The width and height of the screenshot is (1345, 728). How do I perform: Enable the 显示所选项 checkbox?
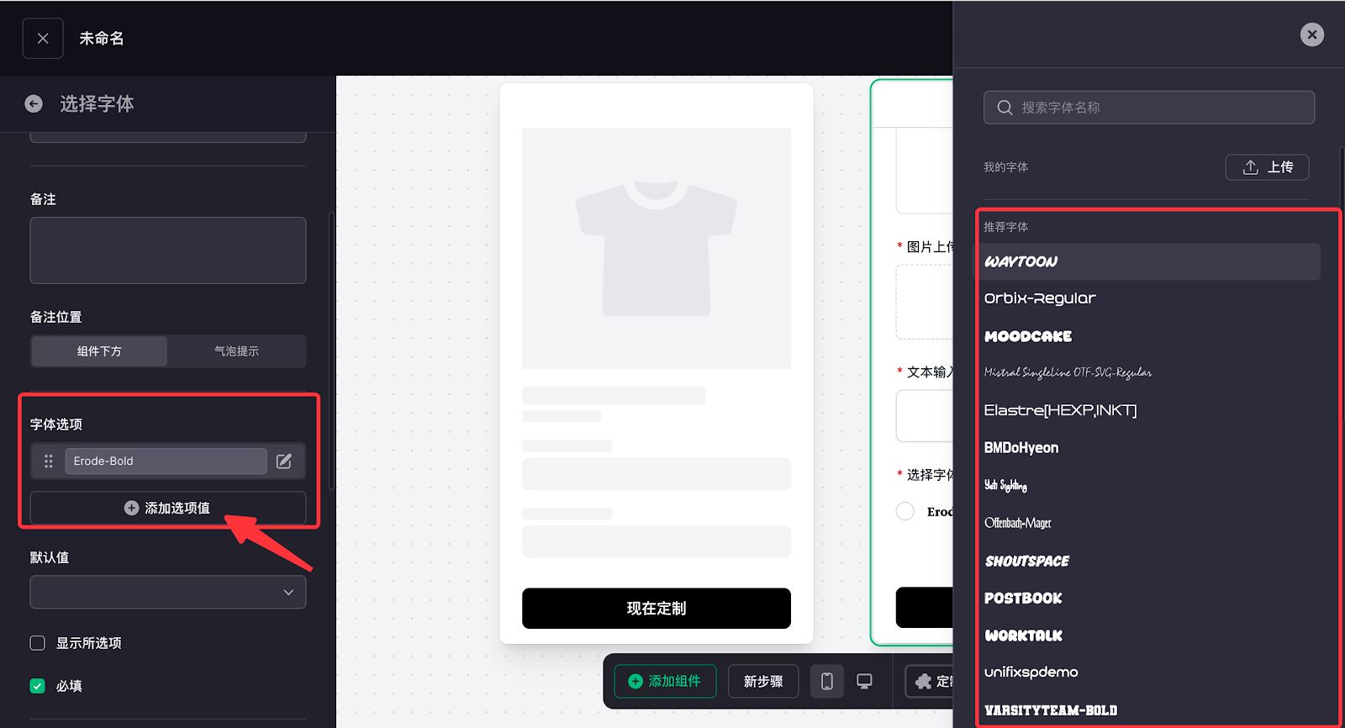38,643
